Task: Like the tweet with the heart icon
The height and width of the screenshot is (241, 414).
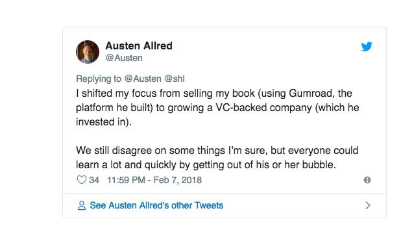Action: click(x=82, y=180)
